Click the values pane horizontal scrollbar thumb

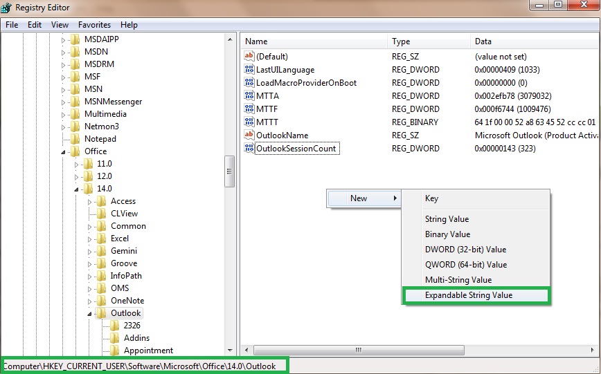[359, 350]
